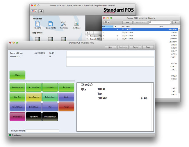The height and width of the screenshot is (147, 189).
Task: Click the black Void Row button
Action: (34, 117)
